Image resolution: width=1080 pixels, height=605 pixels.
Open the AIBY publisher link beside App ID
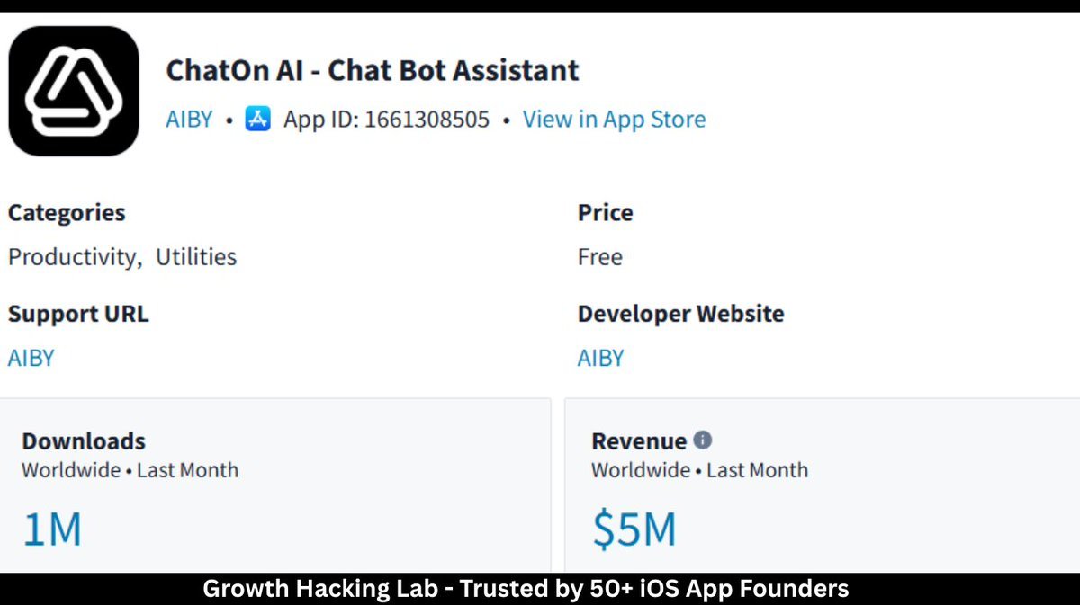tap(189, 120)
